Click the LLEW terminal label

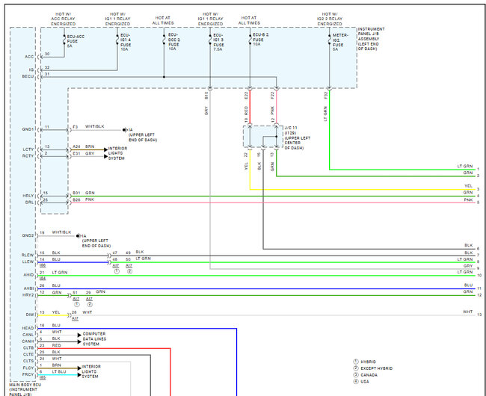pos(28,262)
